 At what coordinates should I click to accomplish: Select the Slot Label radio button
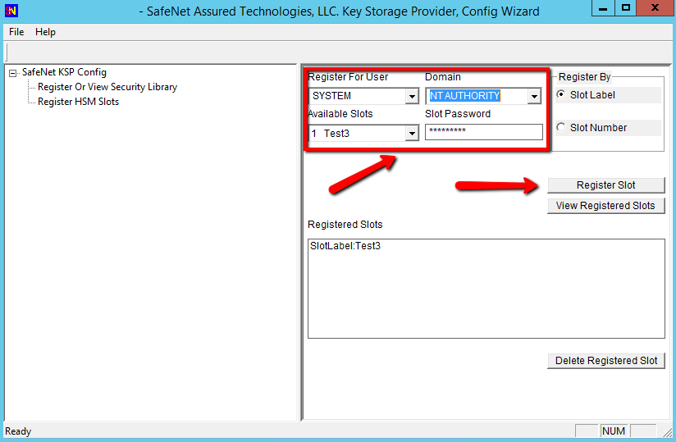tap(561, 95)
